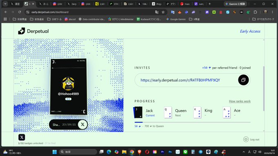Click the Gemini に相談 button
278x156 pixels.
235,4
